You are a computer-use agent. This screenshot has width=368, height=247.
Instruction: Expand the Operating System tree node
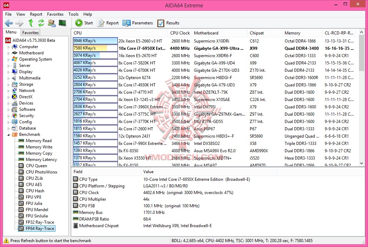tap(8, 60)
